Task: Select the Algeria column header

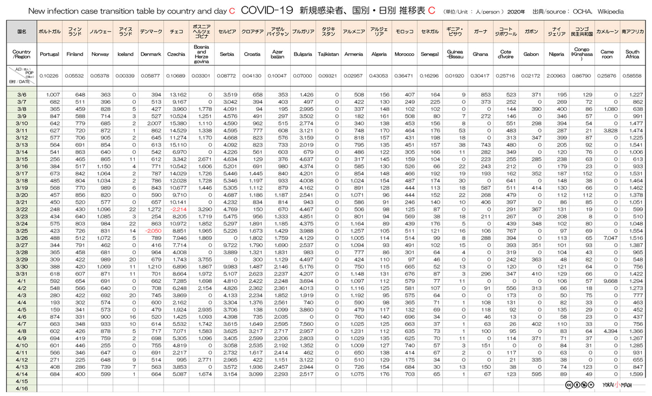Action: tap(379, 54)
